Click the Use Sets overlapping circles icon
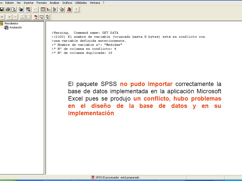 point(62,10)
